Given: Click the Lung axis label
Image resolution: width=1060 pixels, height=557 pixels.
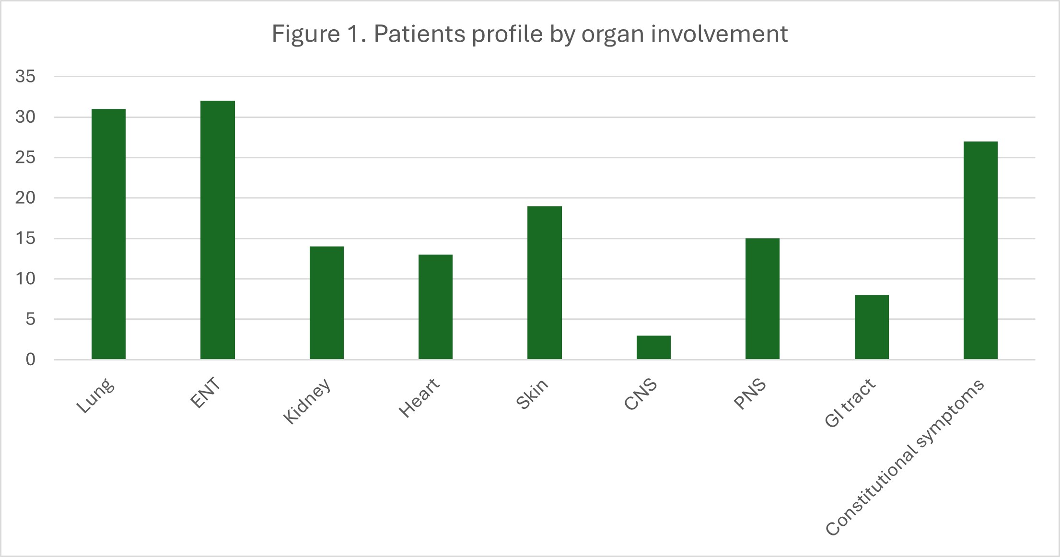Looking at the screenshot, I should coord(96,396).
